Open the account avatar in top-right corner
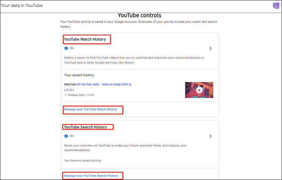This screenshot has height=180, width=282. 277,5
